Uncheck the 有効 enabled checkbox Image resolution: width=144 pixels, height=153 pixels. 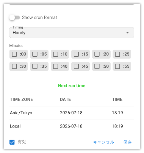coord(12,142)
